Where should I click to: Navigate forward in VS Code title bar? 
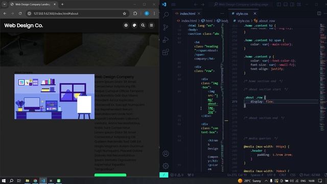[203, 5]
